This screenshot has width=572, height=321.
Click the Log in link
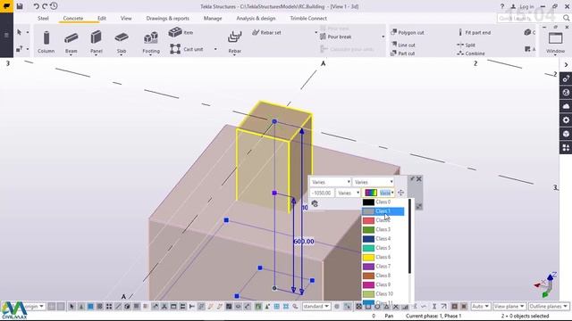point(526,6)
